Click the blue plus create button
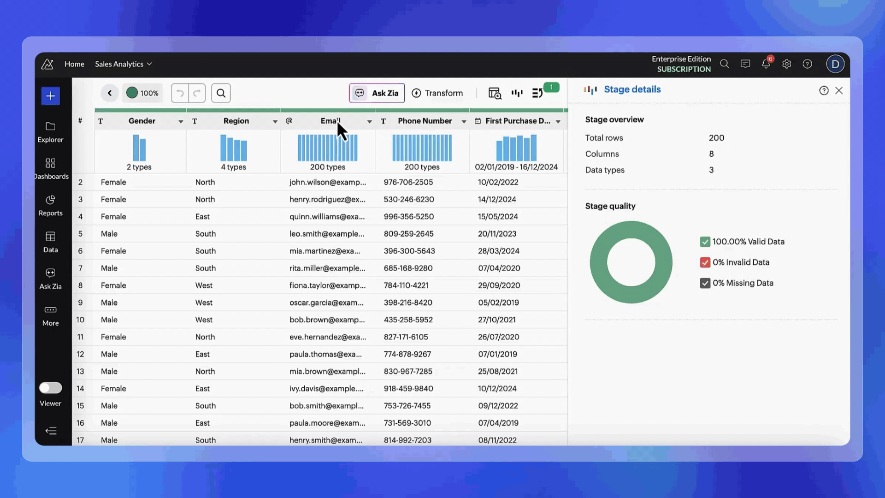This screenshot has width=885, height=498. point(50,96)
